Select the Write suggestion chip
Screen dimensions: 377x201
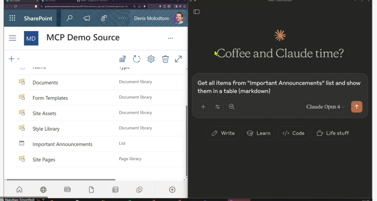point(223,133)
